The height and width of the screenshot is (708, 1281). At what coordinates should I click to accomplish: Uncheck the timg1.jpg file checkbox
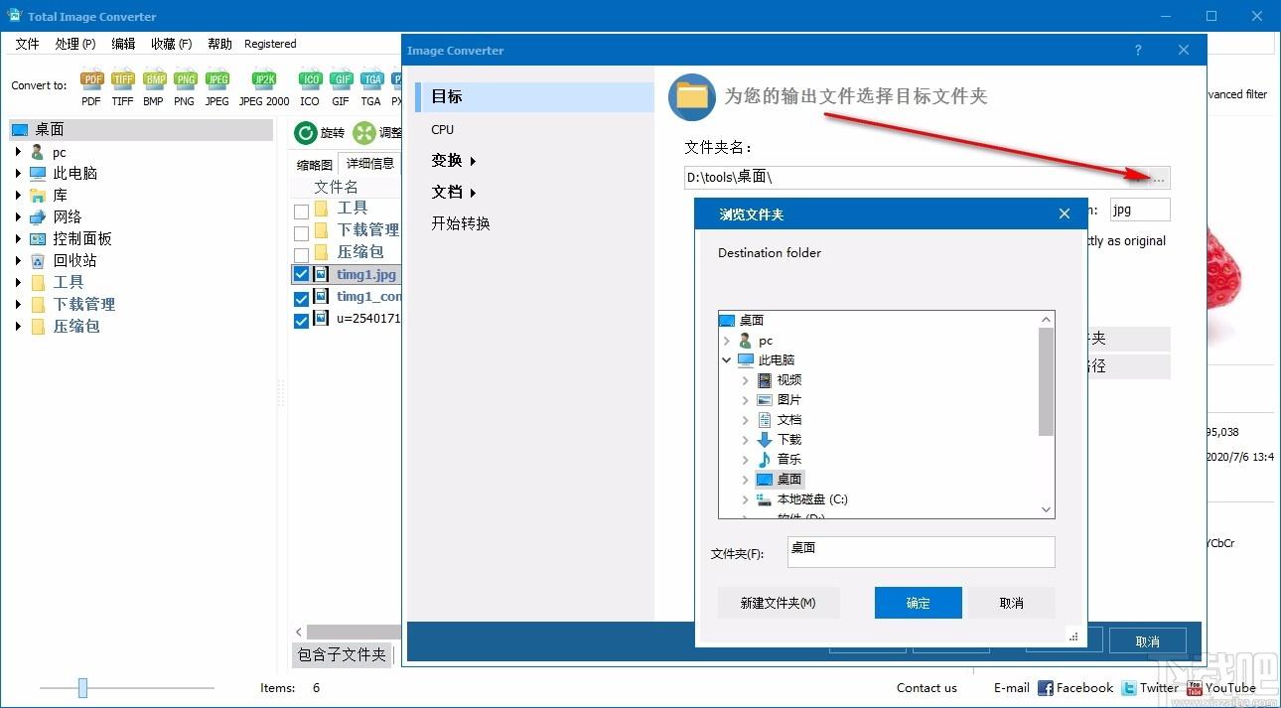(302, 274)
